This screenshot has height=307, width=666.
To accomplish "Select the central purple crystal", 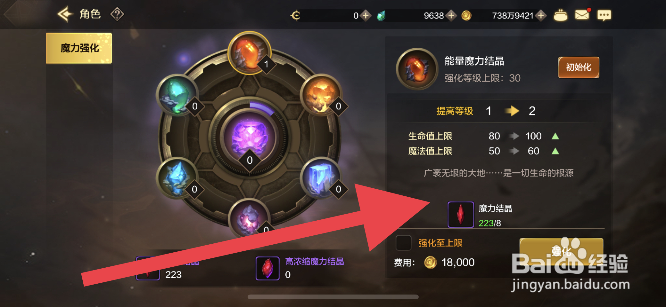I will [250, 137].
